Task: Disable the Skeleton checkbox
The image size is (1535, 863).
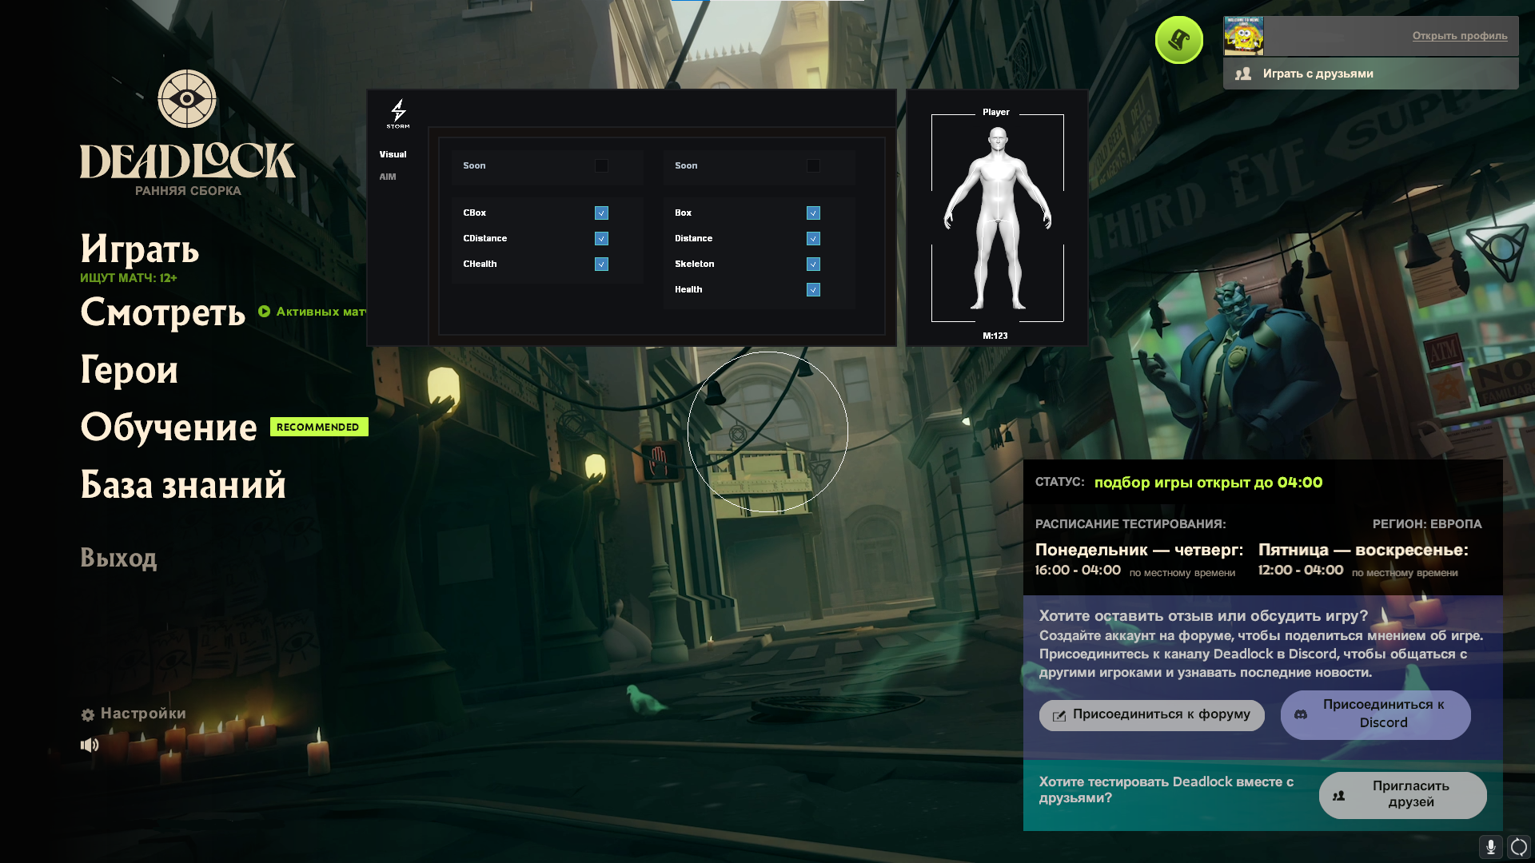Action: [813, 264]
